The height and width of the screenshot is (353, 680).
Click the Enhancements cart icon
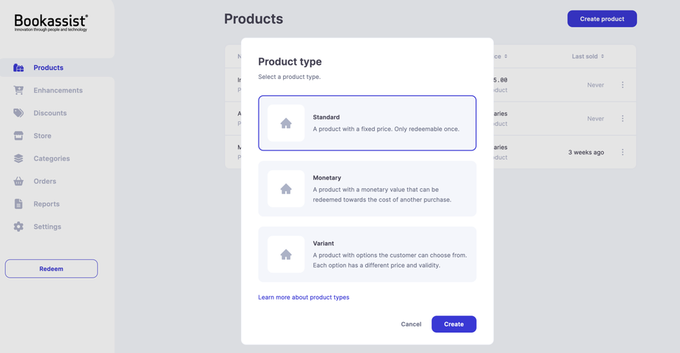click(x=18, y=91)
